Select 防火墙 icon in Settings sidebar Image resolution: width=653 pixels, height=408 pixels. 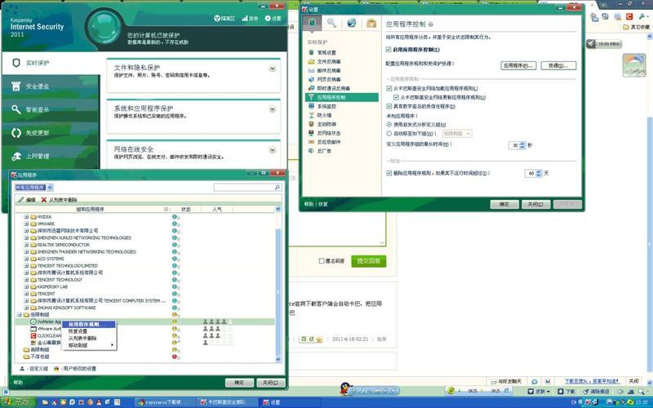tap(311, 115)
